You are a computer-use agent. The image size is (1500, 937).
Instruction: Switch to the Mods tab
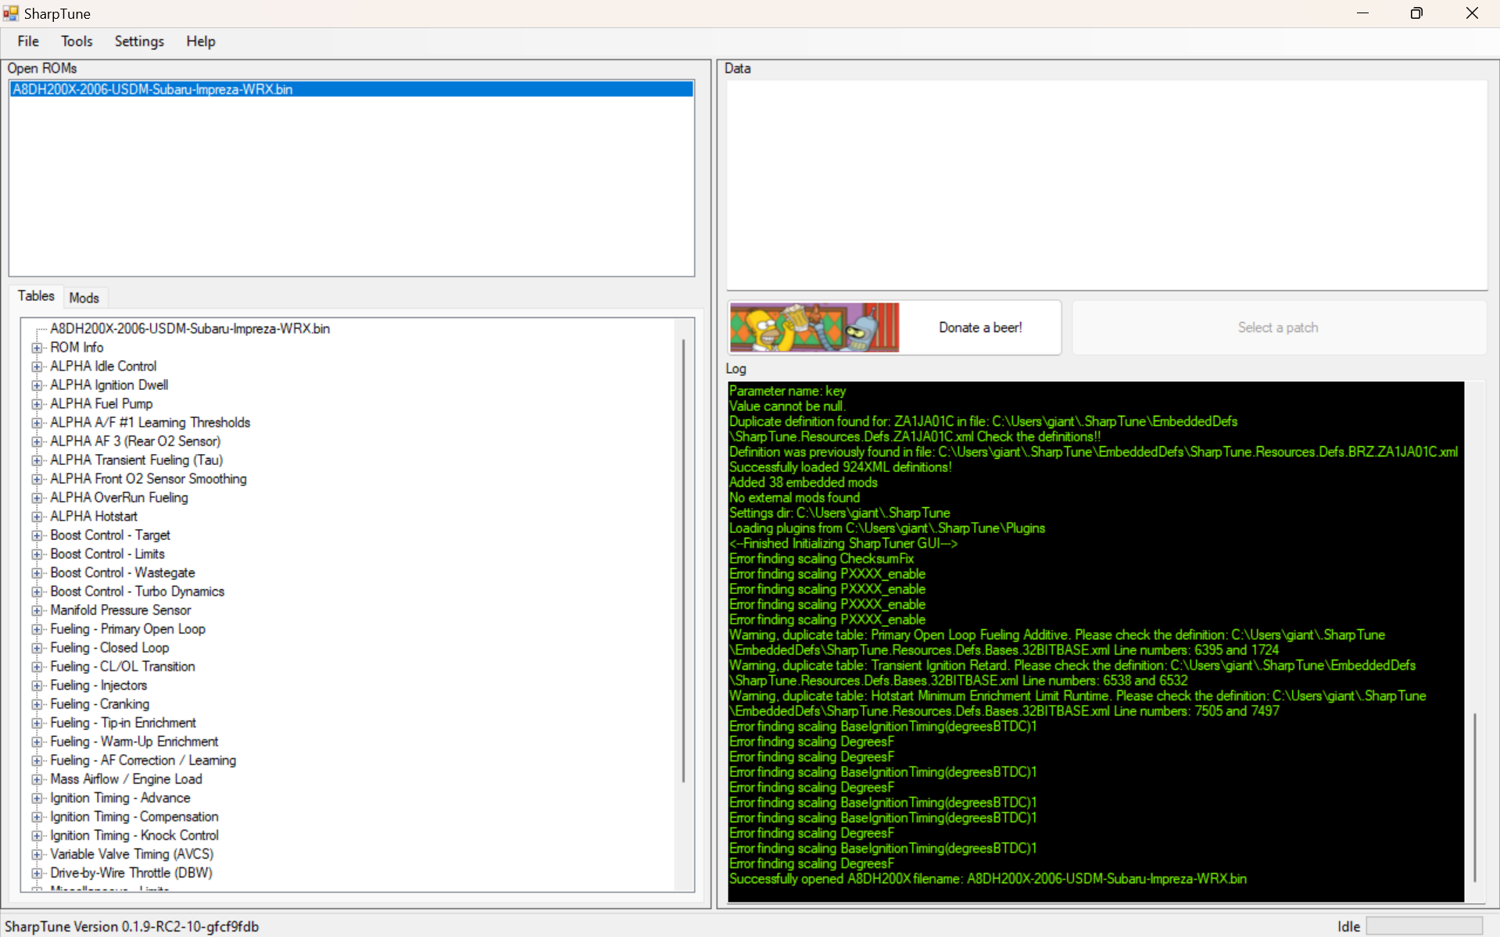[x=84, y=298]
